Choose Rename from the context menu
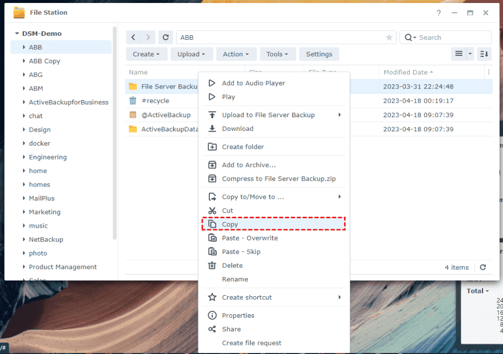 pos(274,279)
